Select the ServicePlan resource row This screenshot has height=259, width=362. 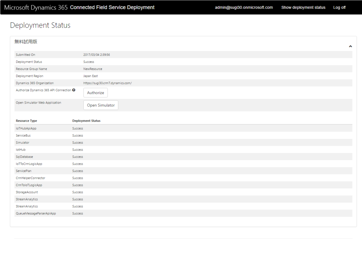click(183, 171)
